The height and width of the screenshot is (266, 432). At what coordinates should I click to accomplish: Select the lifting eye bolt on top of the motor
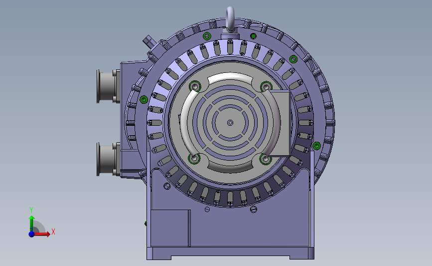(x=230, y=18)
